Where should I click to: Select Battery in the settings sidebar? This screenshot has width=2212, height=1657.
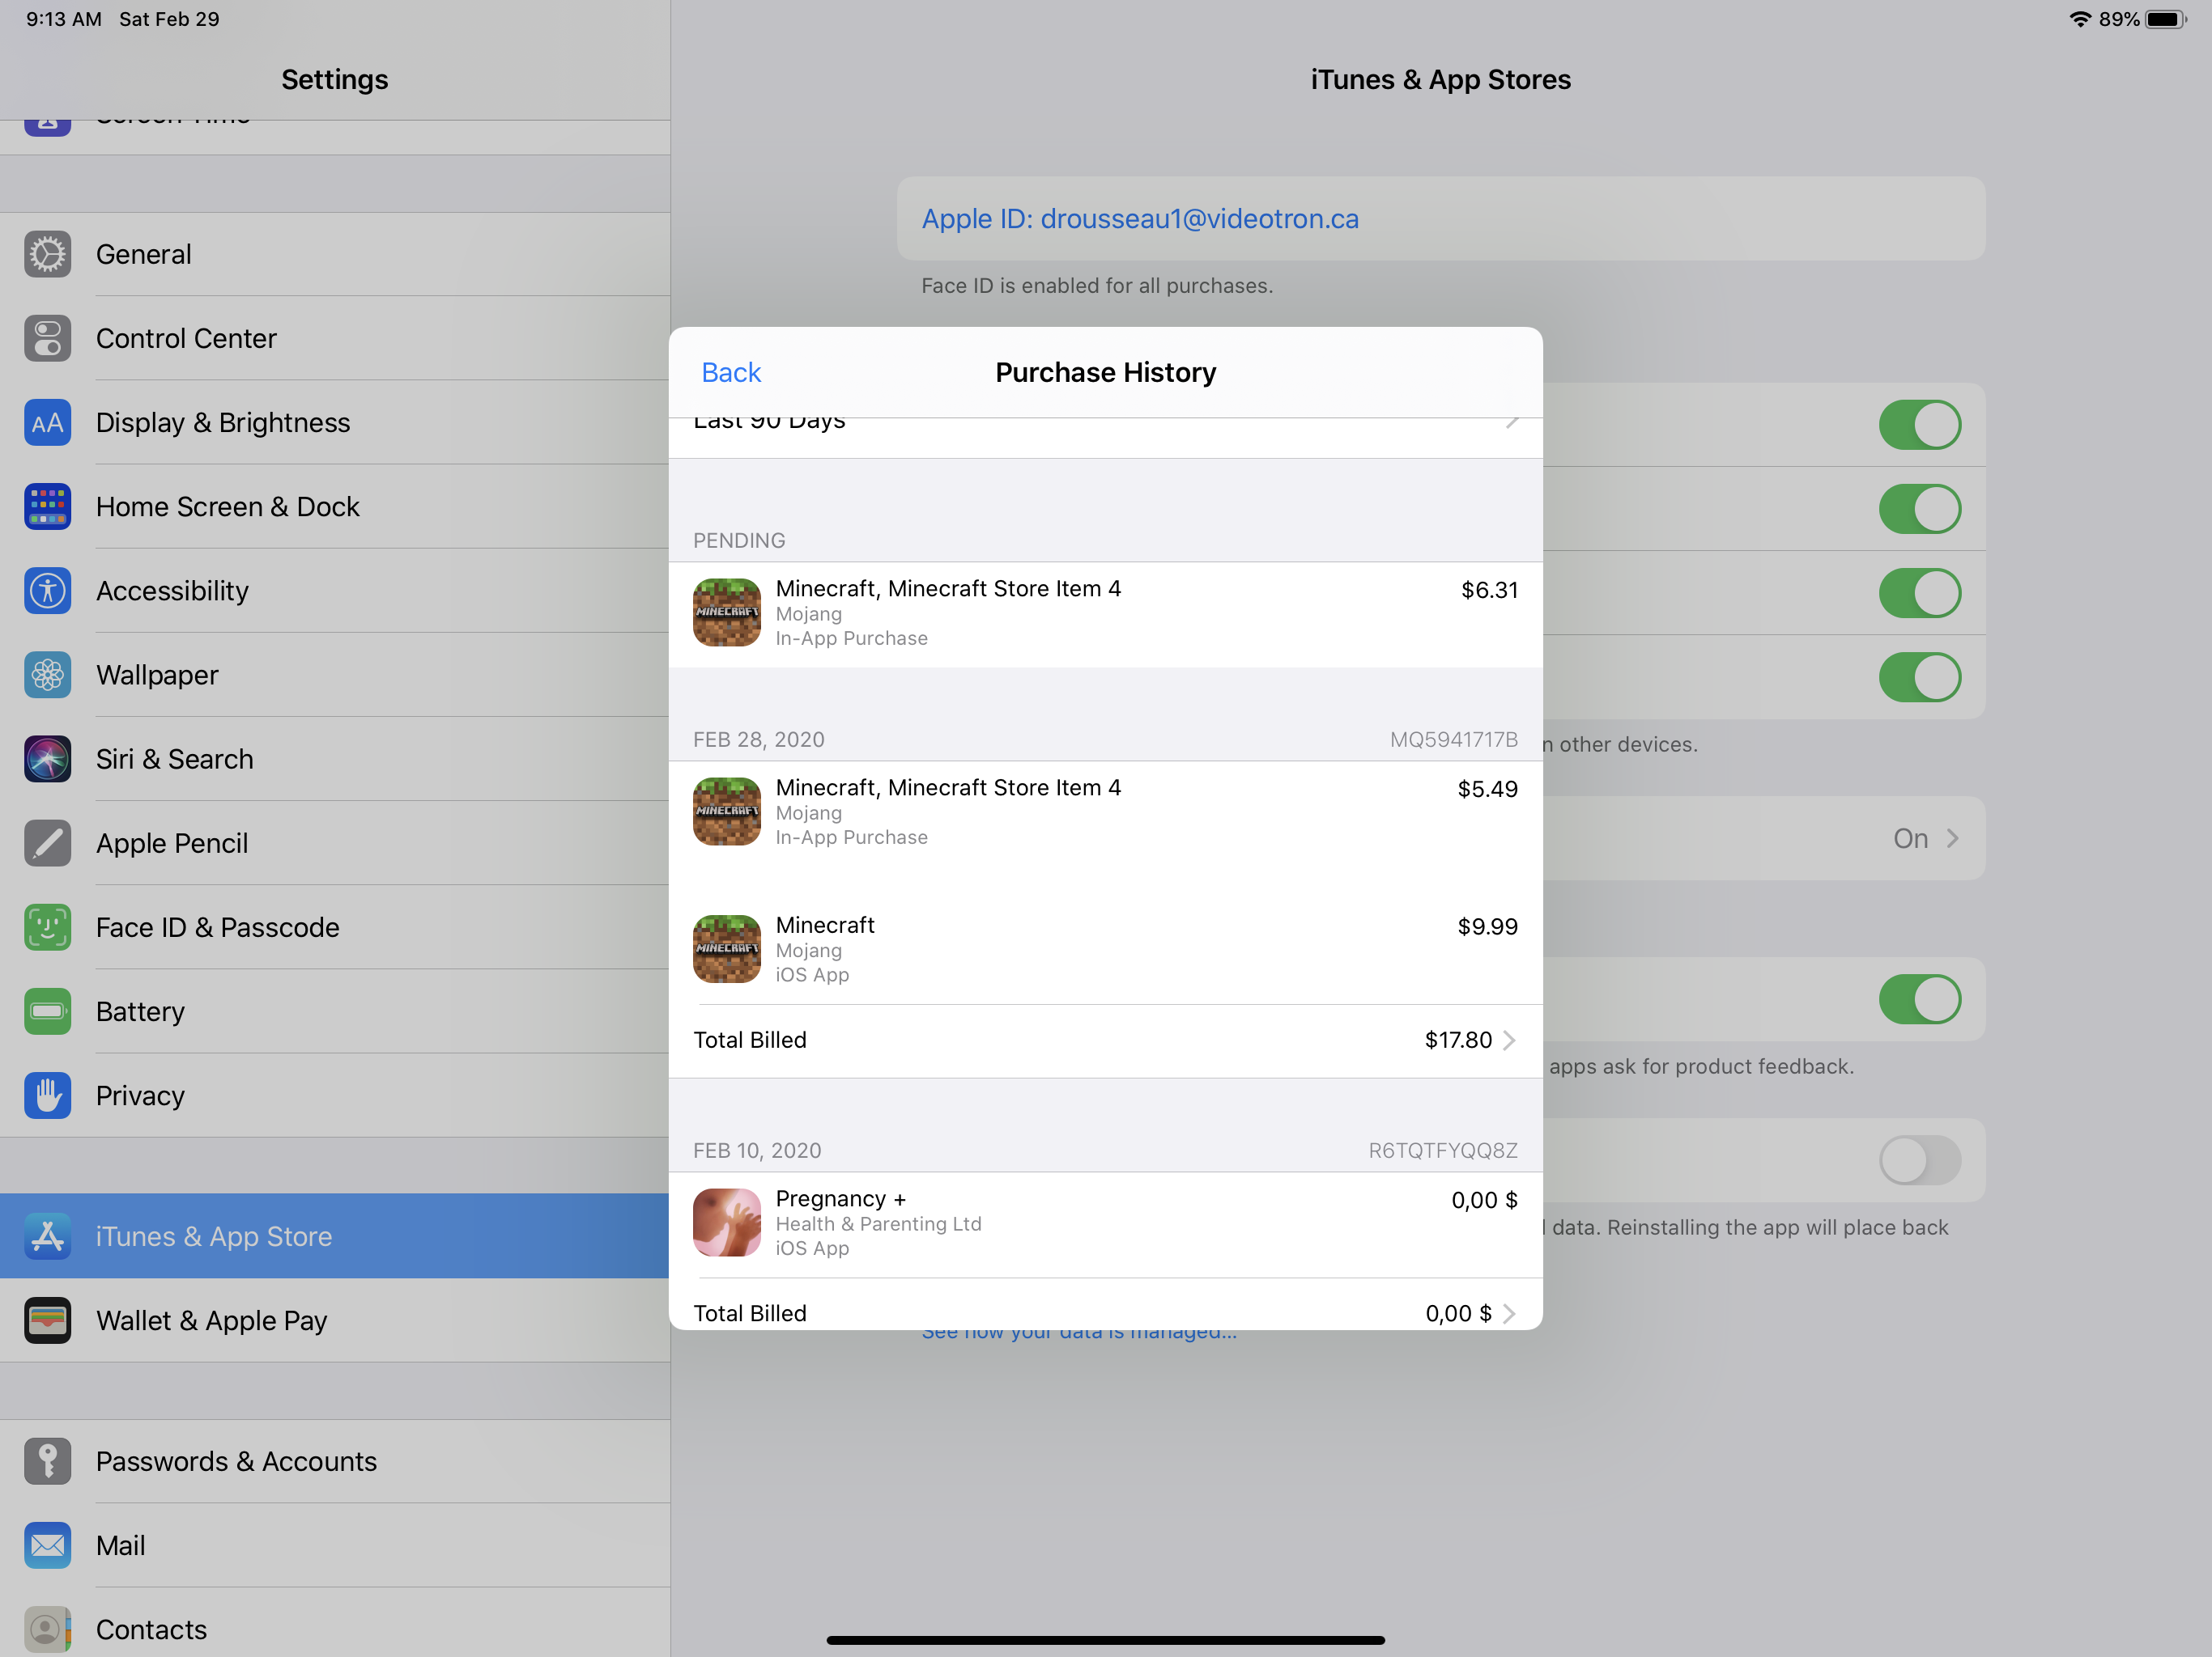coord(140,1011)
